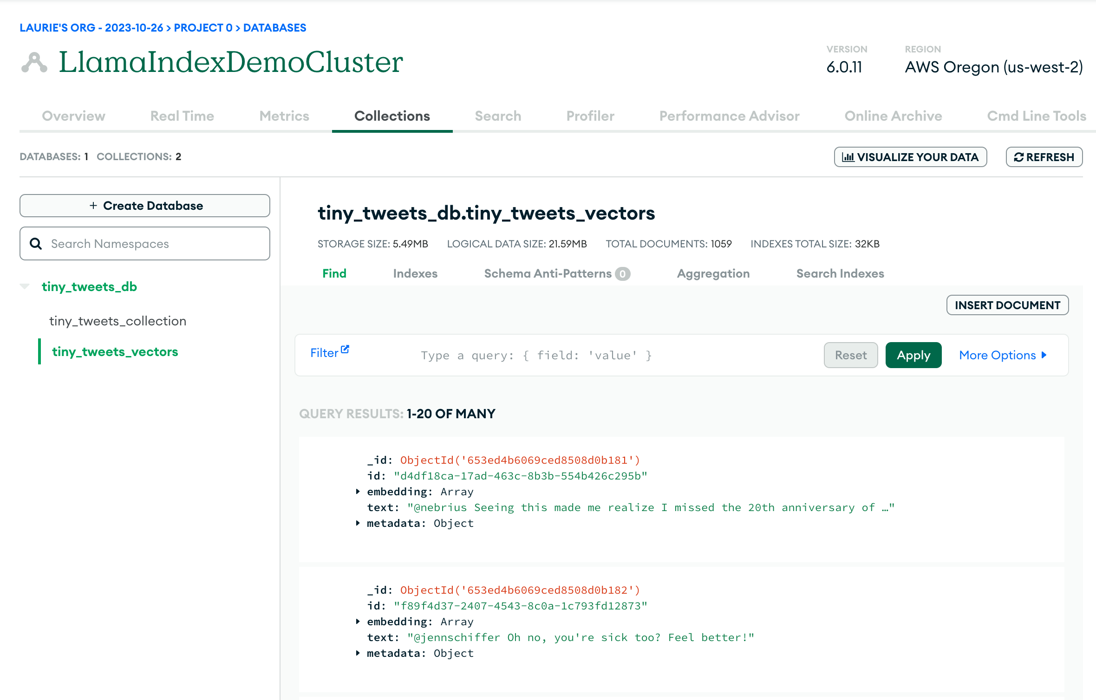1096x700 pixels.
Task: Click the More Options arrow icon
Action: pyautogui.click(x=1044, y=355)
